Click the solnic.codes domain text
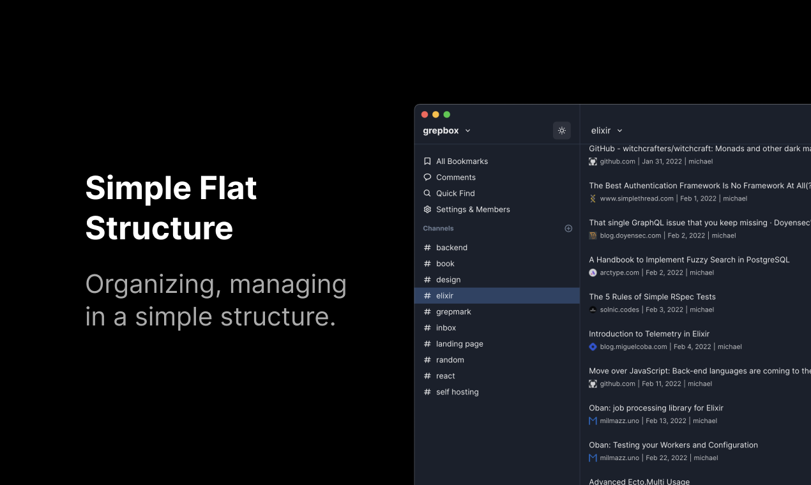 pyautogui.click(x=619, y=310)
